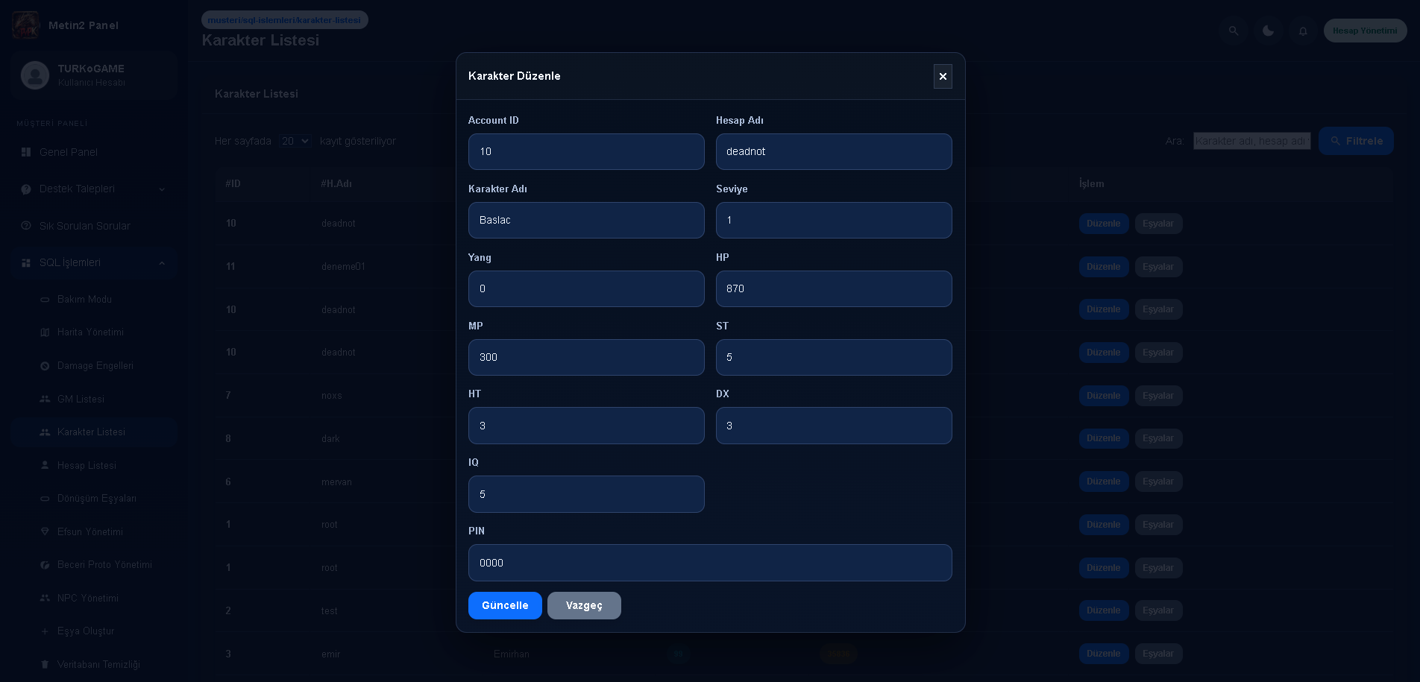
Task: Click the TURKoGAME user avatar
Action: click(x=35, y=75)
